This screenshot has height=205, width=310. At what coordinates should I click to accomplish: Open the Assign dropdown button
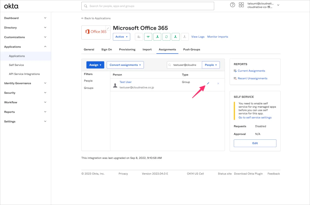click(95, 65)
